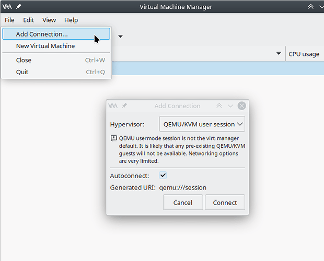This screenshot has width=324, height=261.
Task: Open the Hypervisor dropdown
Action: pos(202,124)
